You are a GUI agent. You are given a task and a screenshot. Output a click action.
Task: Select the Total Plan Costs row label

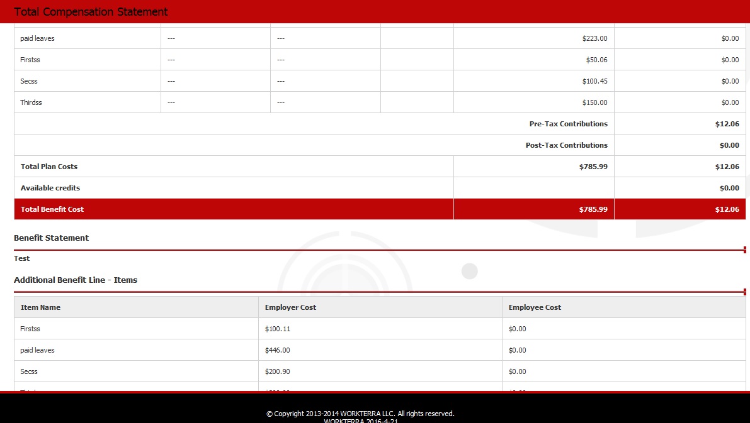(x=49, y=167)
